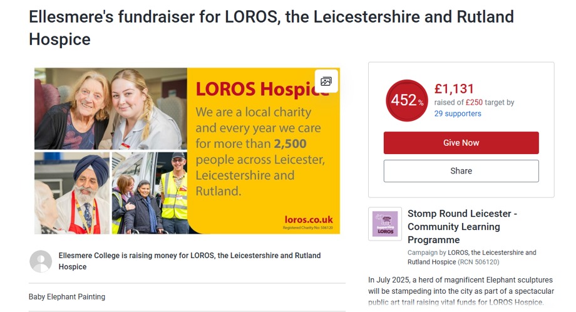
Task: Click the photo of volunteers in yellow vests
Action: pos(150,193)
